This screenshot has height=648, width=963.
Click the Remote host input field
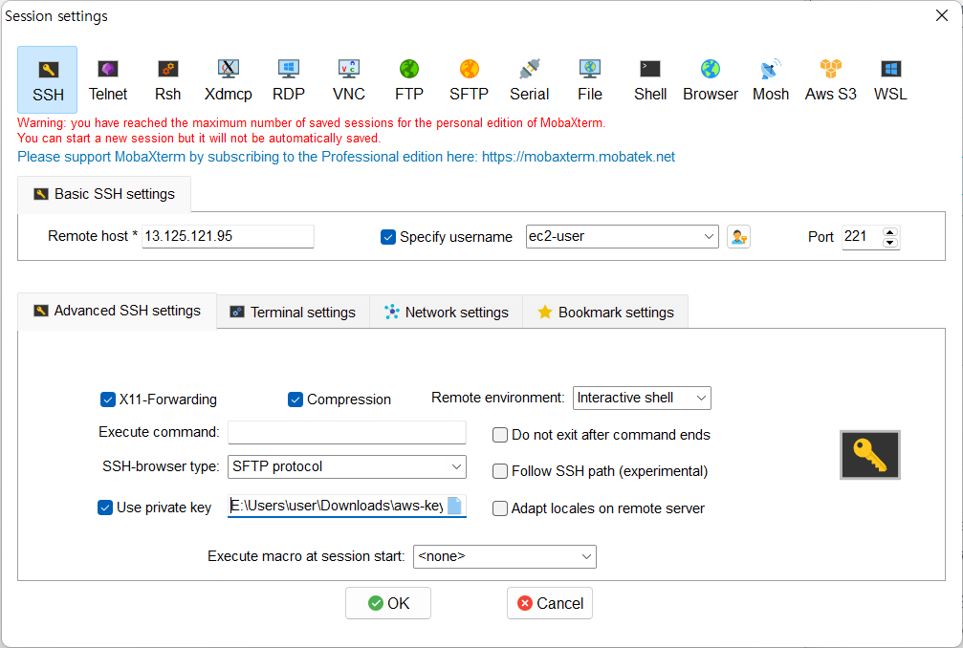click(x=228, y=237)
